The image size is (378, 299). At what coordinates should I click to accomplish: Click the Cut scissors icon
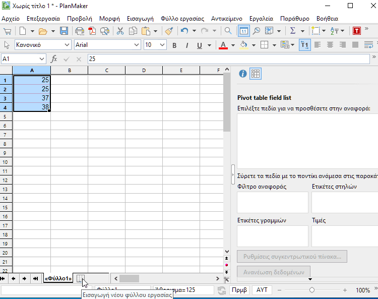coord(120,31)
